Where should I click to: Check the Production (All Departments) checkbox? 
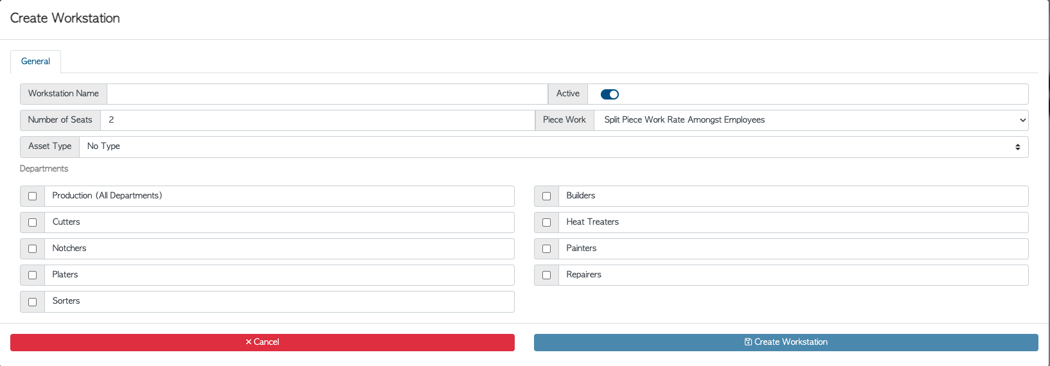pos(33,196)
